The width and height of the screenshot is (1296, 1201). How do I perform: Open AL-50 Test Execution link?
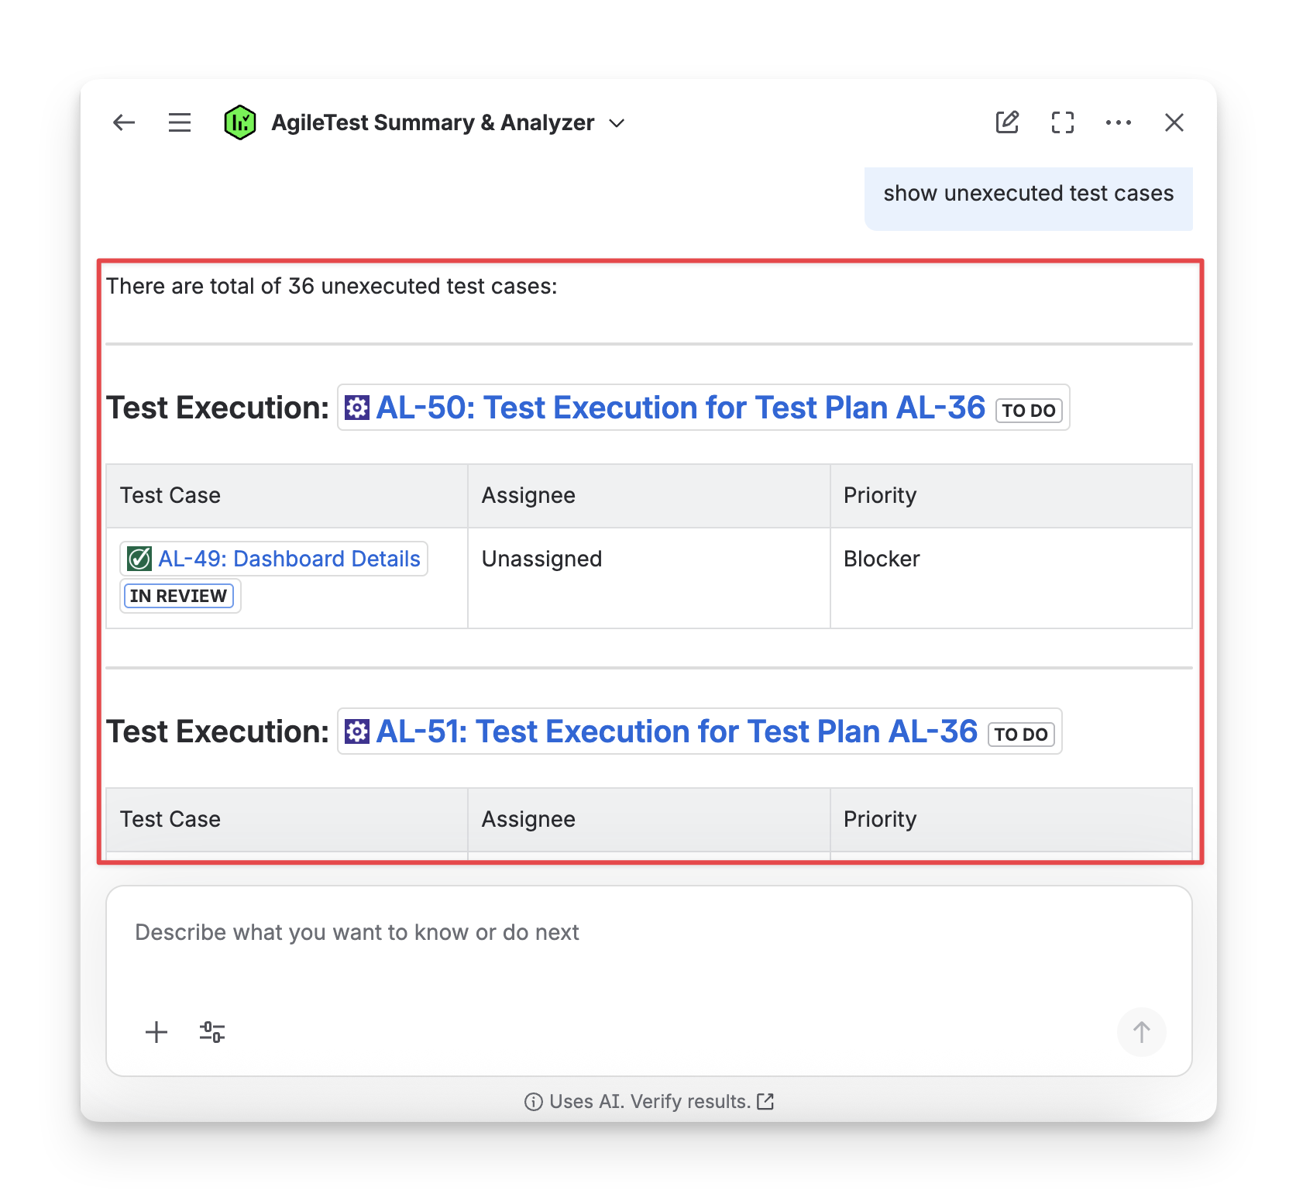click(x=680, y=408)
